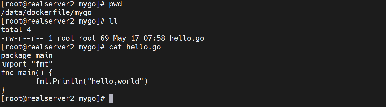Click the block cursor at last prompt
Screen dimensions: 386x107
point(111,98)
